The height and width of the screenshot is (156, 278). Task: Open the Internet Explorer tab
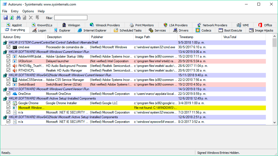tap(92, 30)
